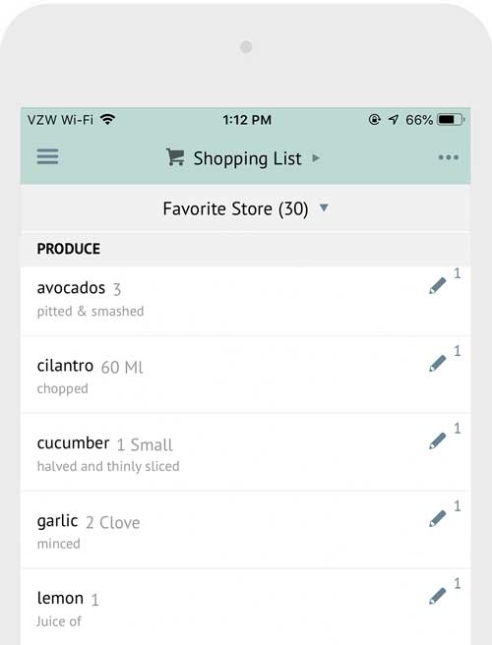Tap the Shopping List title

(247, 158)
